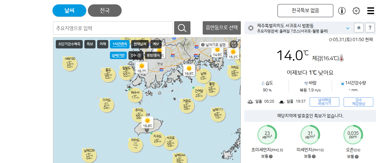Viewport: 385px width, 163px height.
Task: Click the 16.7℃ sunny marker near Mokpo
Action: pyautogui.click(x=142, y=68)
